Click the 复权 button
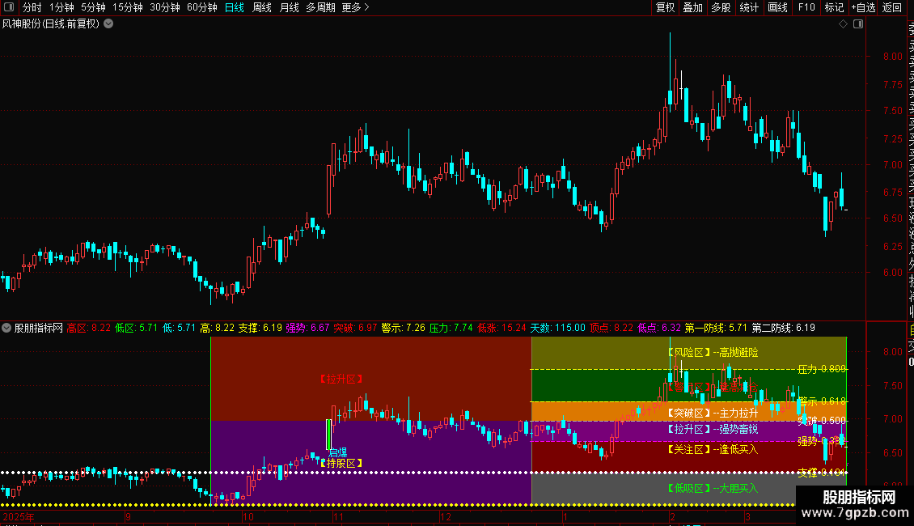 pyautogui.click(x=665, y=7)
